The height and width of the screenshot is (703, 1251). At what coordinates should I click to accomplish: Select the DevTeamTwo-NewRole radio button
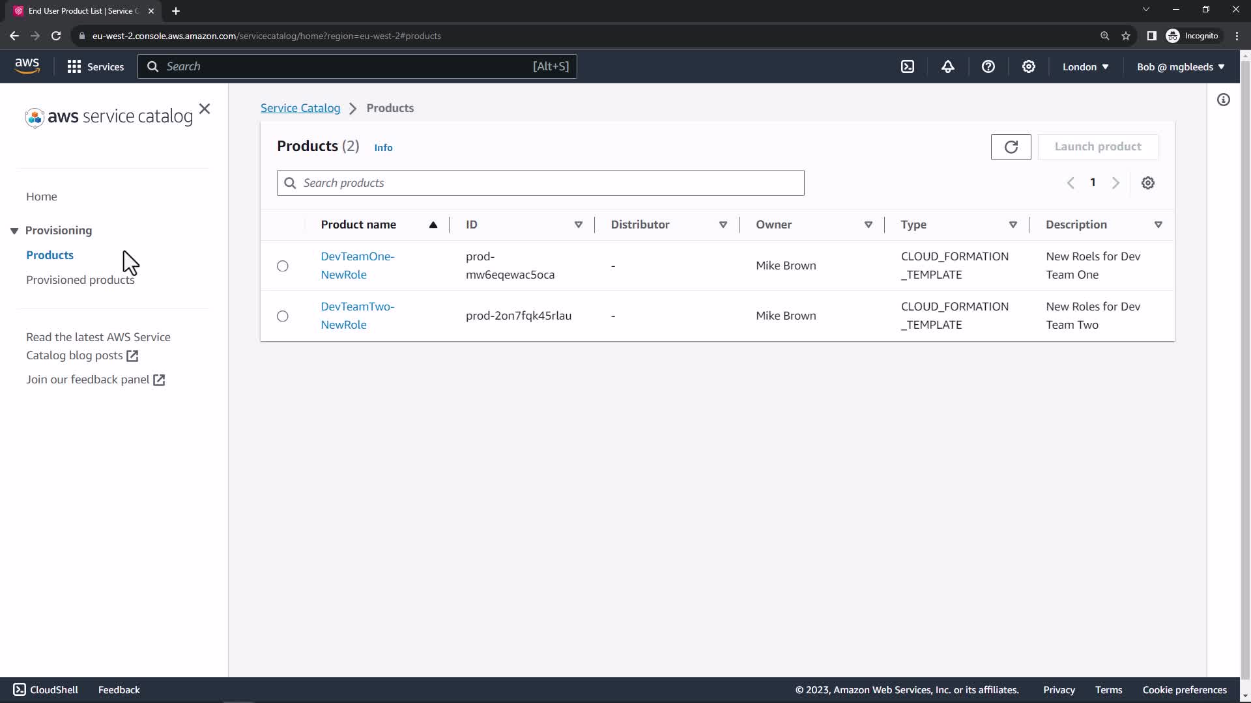(x=283, y=316)
